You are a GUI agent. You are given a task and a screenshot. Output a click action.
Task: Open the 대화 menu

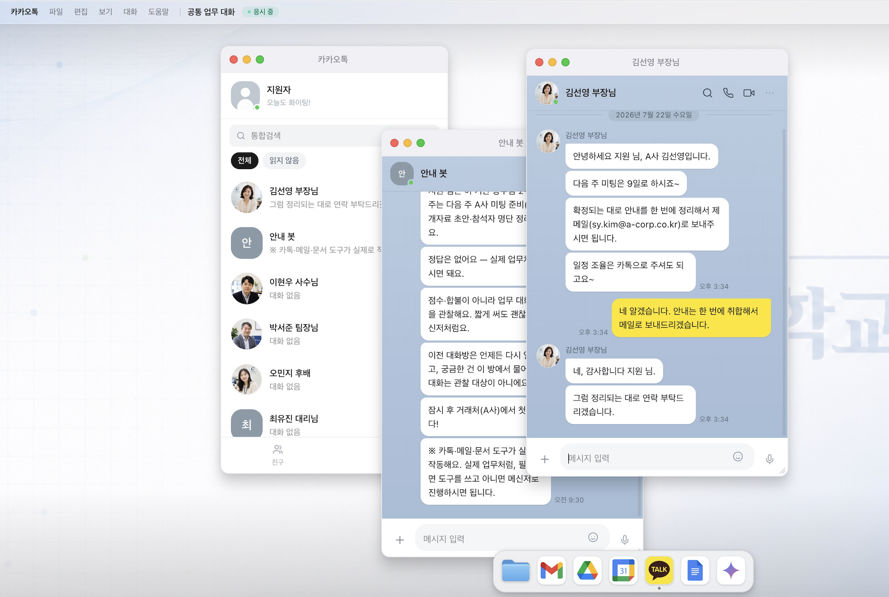[x=130, y=12]
